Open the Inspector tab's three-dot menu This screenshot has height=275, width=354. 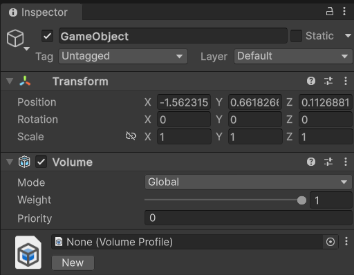(344, 11)
